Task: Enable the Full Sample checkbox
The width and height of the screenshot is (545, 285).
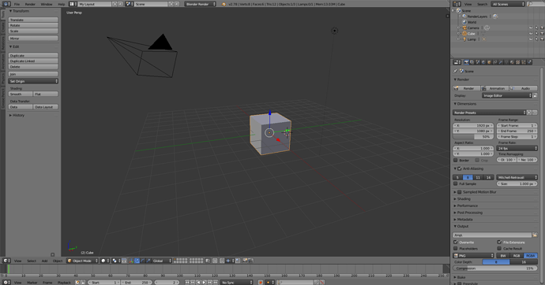Action: tap(455, 184)
